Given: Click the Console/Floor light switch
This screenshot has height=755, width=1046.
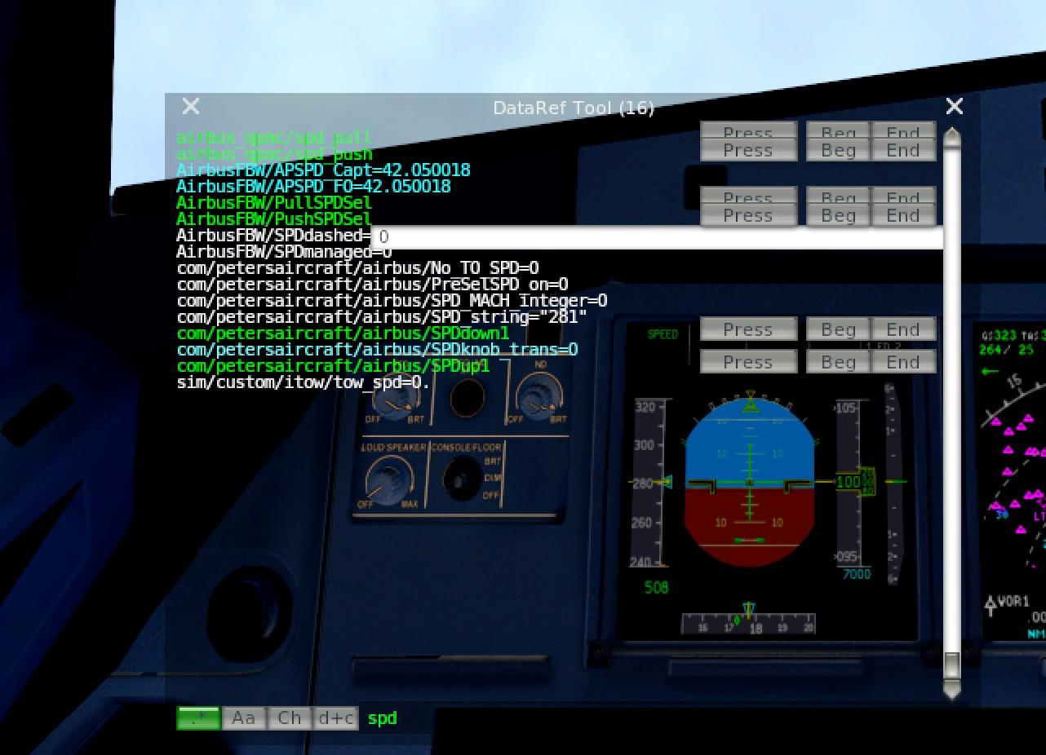Looking at the screenshot, I should [x=461, y=477].
